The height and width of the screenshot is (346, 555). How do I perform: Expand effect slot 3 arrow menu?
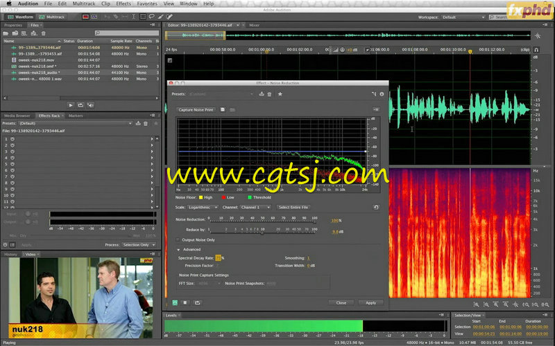pos(152,152)
